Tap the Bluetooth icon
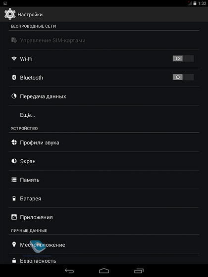Screen dimensions: 208x277 pos(14,77)
